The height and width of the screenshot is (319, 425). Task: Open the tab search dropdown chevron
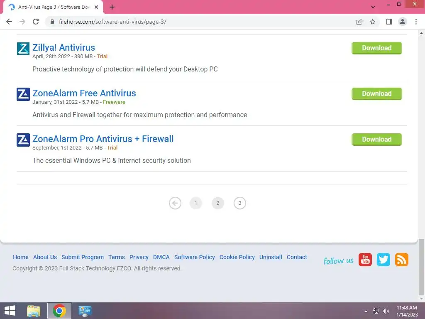click(373, 7)
